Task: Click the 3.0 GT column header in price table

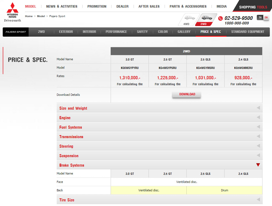Action: coord(130,59)
